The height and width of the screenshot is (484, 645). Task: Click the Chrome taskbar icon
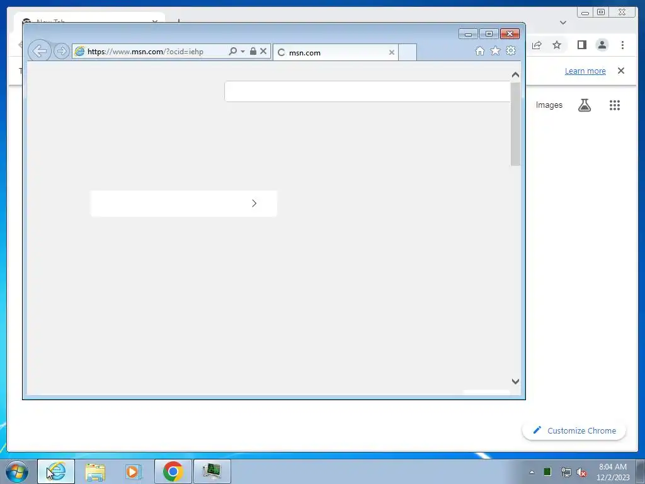click(x=173, y=471)
